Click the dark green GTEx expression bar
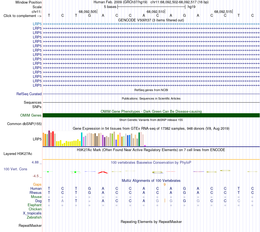The width and height of the screenshot is (260, 232). [139, 139]
